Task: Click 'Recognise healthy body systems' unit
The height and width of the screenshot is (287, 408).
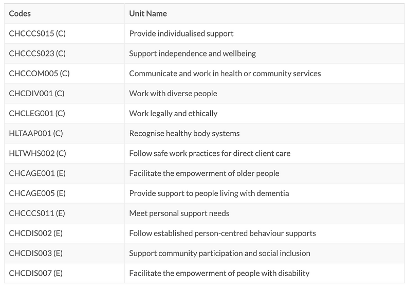Action: pos(184,133)
